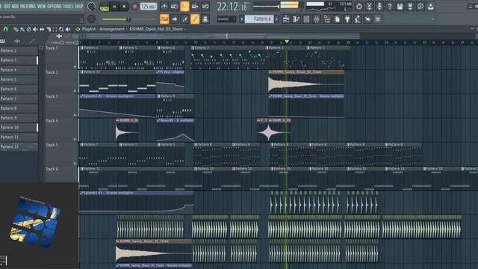Click previous pattern arrow beside Pattern 6
The height and width of the screenshot is (269, 478).
click(242, 19)
